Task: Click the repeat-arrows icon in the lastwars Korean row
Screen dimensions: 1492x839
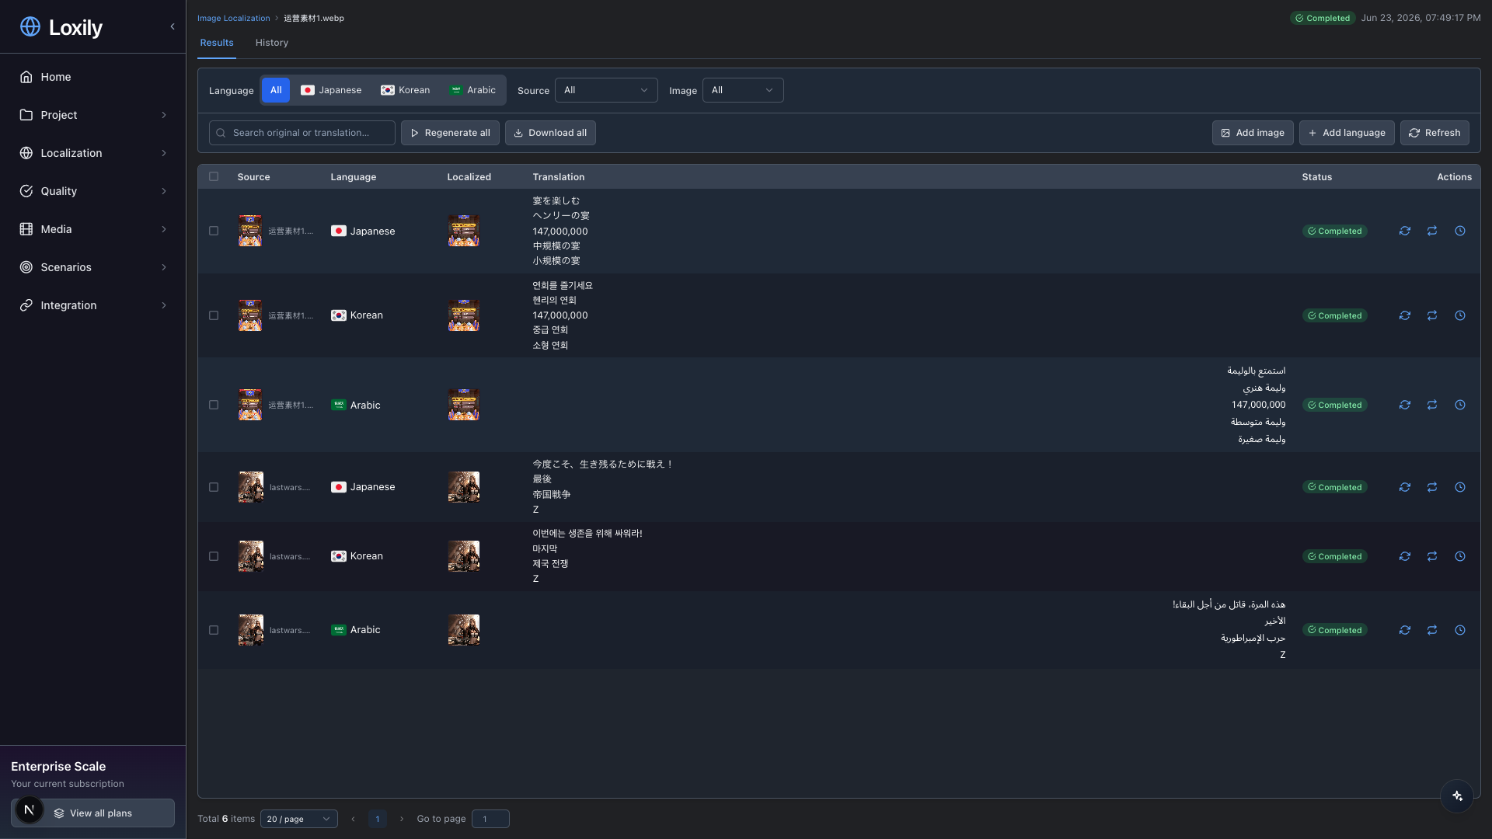Action: tap(1432, 556)
